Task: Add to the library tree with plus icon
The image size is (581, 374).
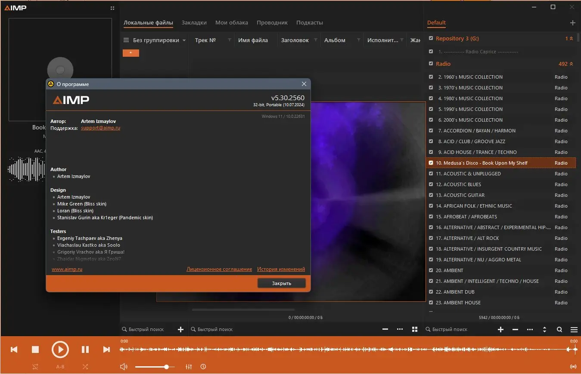Action: (x=180, y=329)
